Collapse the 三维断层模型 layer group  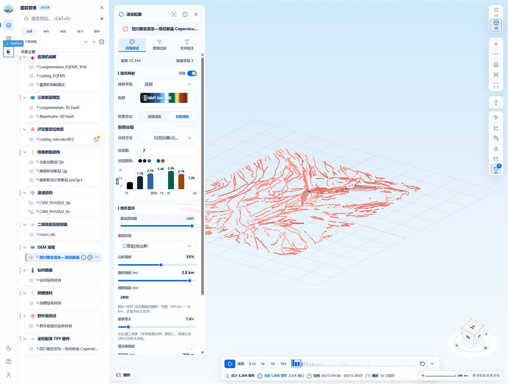click(x=25, y=97)
